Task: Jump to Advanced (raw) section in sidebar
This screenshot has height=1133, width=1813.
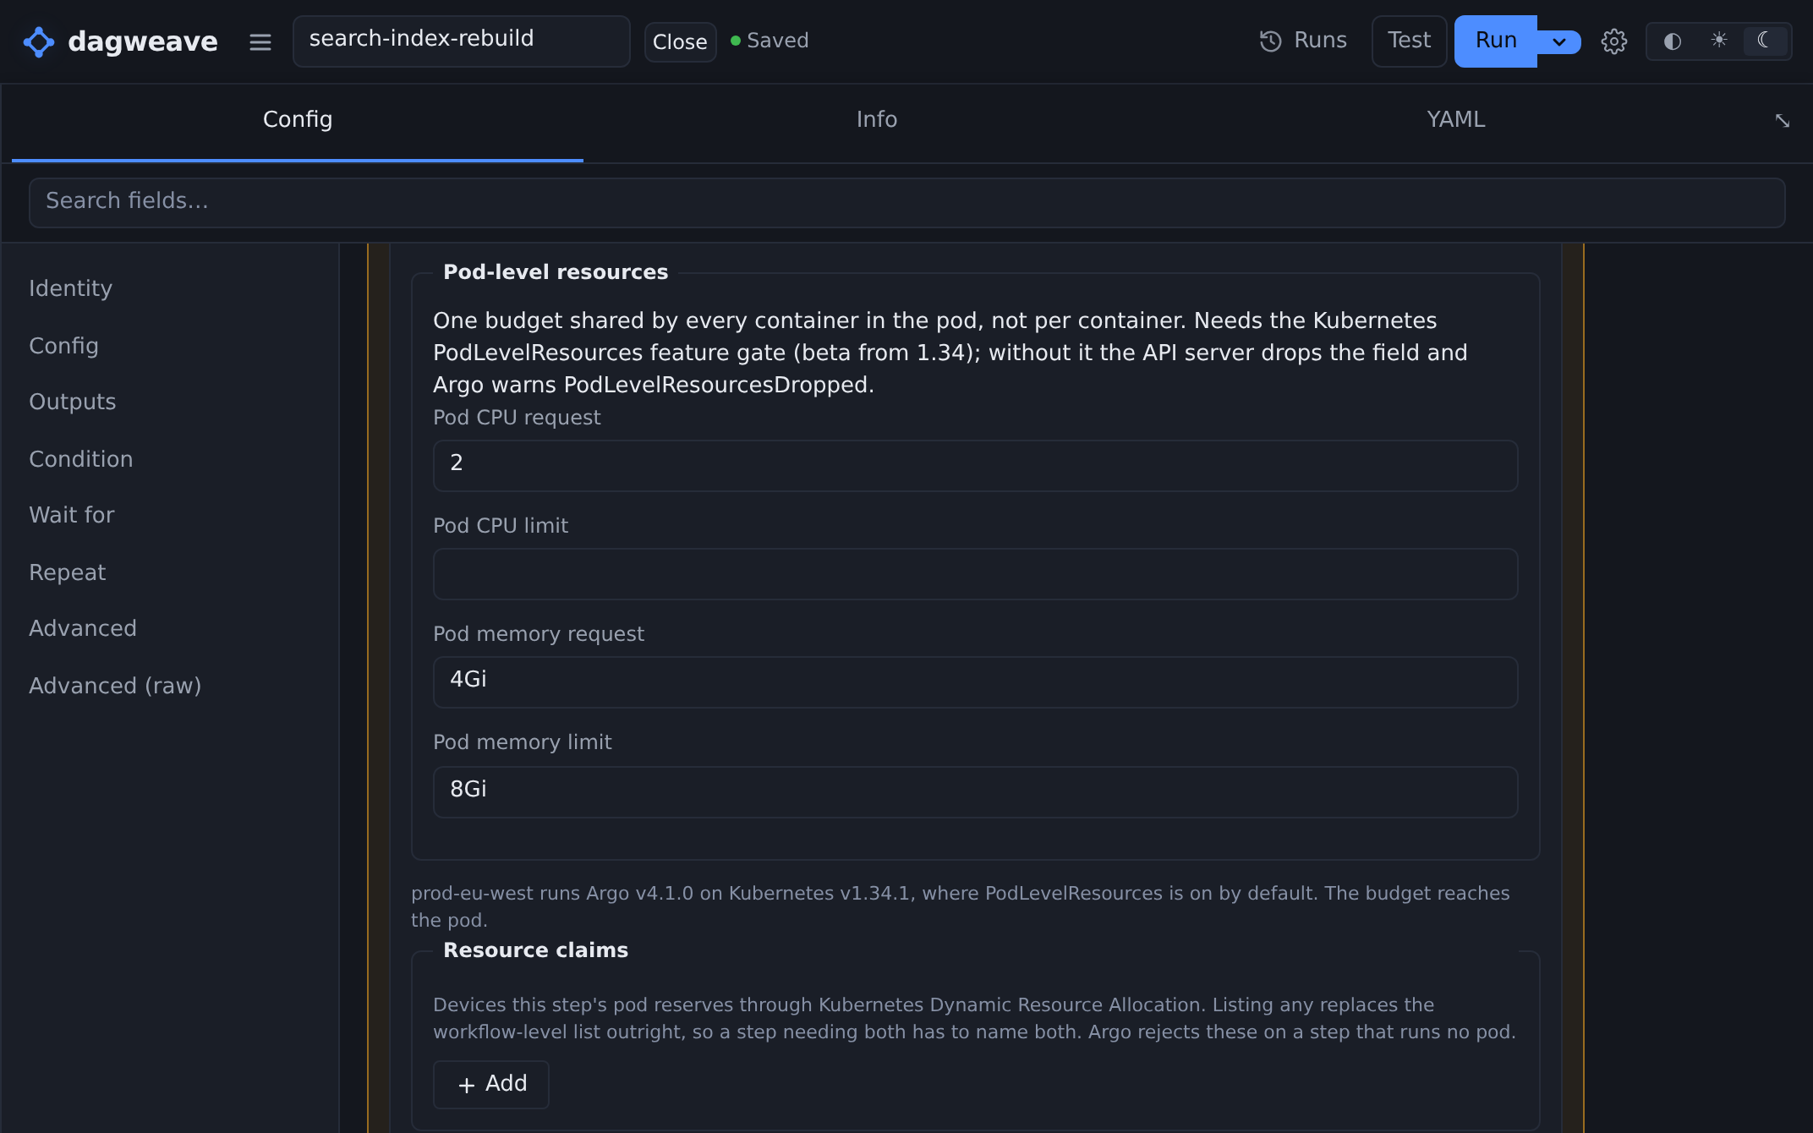Action: pyautogui.click(x=115, y=687)
